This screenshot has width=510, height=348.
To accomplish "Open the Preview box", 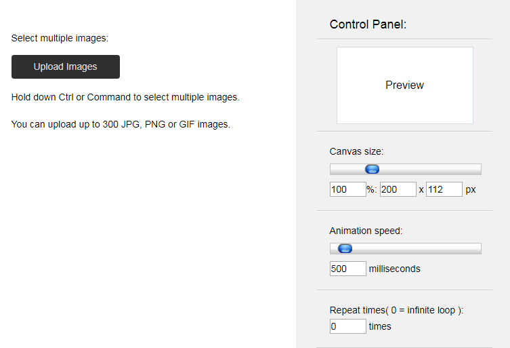I will pos(405,85).
